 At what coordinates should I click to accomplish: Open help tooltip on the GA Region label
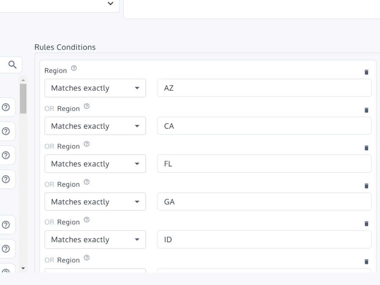[x=87, y=181]
